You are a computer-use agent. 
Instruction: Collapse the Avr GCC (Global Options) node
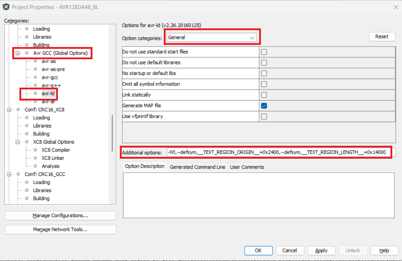[17, 53]
